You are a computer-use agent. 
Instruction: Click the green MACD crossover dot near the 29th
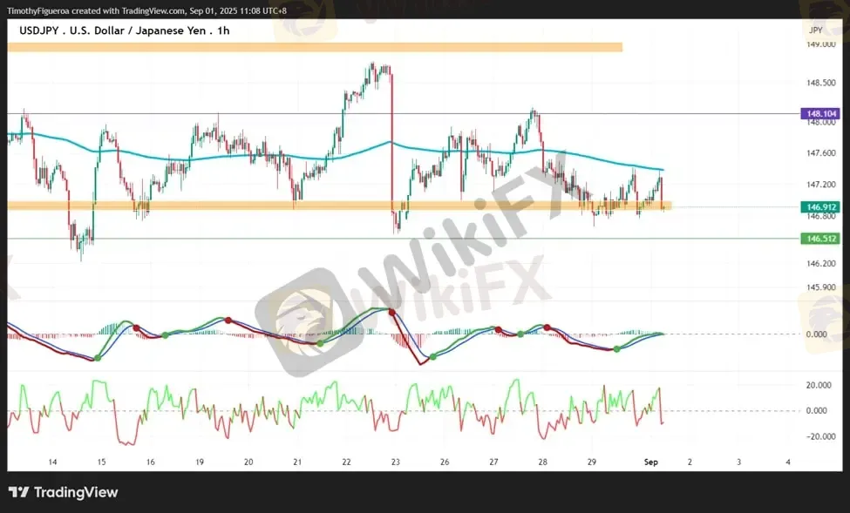616,349
